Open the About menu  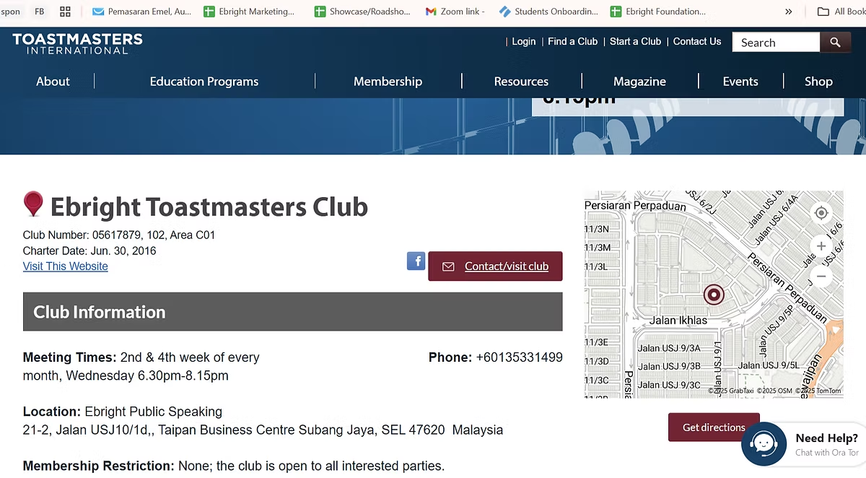[x=53, y=82]
